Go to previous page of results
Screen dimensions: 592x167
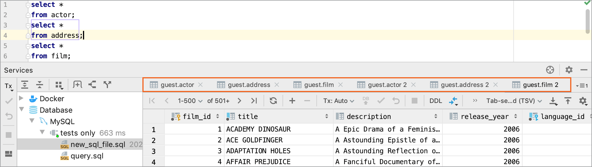coord(167,101)
